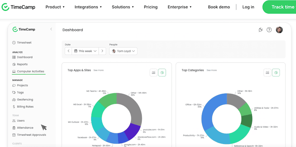Open Projects in the sidebar
This screenshot has width=296, height=147.
pyautogui.click(x=20, y=85)
